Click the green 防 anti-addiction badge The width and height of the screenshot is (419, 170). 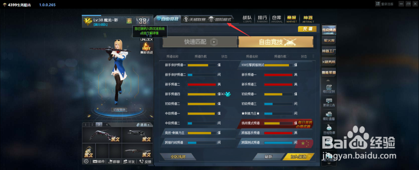pos(129,21)
